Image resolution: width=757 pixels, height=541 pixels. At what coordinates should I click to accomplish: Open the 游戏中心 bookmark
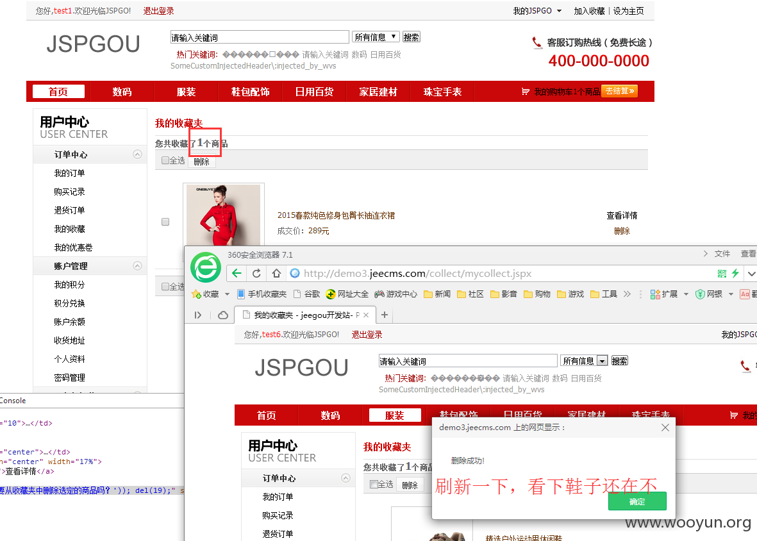click(x=396, y=294)
